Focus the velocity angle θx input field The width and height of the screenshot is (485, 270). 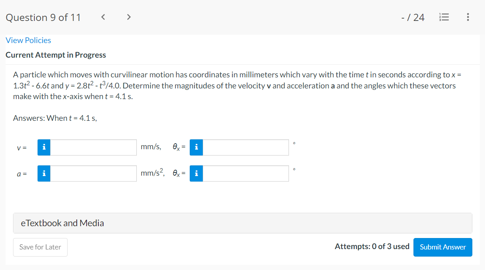245,147
